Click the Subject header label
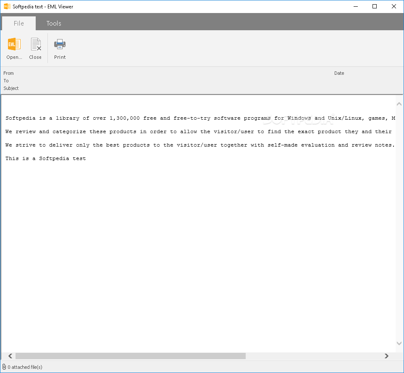The height and width of the screenshot is (373, 404). click(11, 88)
